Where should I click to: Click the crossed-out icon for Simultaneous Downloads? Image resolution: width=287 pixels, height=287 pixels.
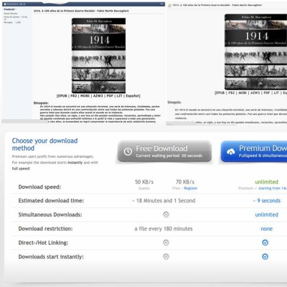(x=166, y=215)
